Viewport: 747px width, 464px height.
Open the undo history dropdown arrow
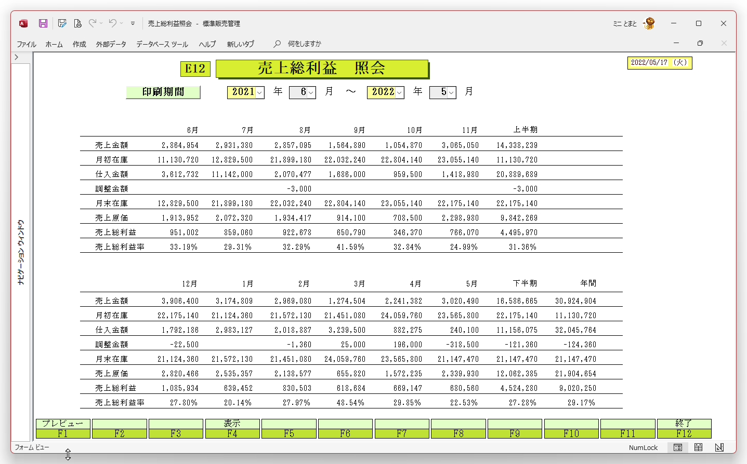coord(121,23)
